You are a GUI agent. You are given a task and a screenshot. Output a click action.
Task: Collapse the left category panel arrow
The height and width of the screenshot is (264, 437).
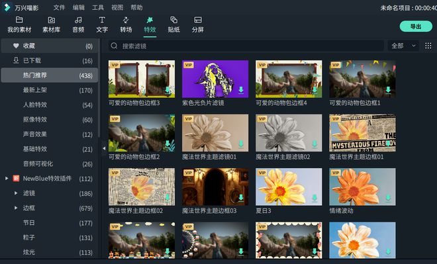point(104,148)
